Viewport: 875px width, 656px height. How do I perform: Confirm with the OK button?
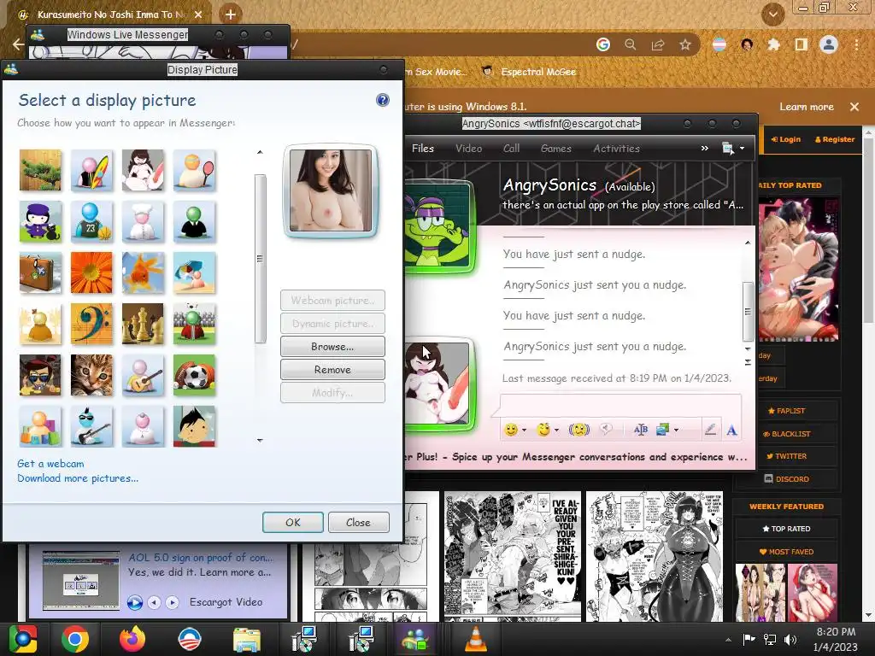tap(293, 522)
